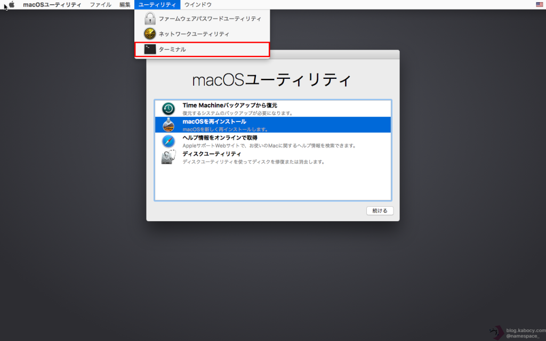Click the US flag input source icon

tap(539, 5)
